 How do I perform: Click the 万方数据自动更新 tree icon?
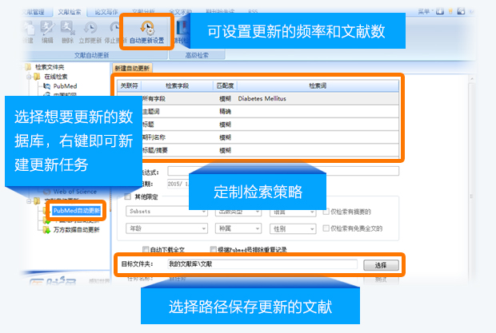point(47,230)
